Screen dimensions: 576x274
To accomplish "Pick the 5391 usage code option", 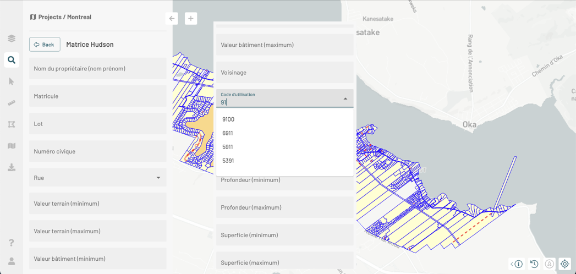I will [228, 161].
